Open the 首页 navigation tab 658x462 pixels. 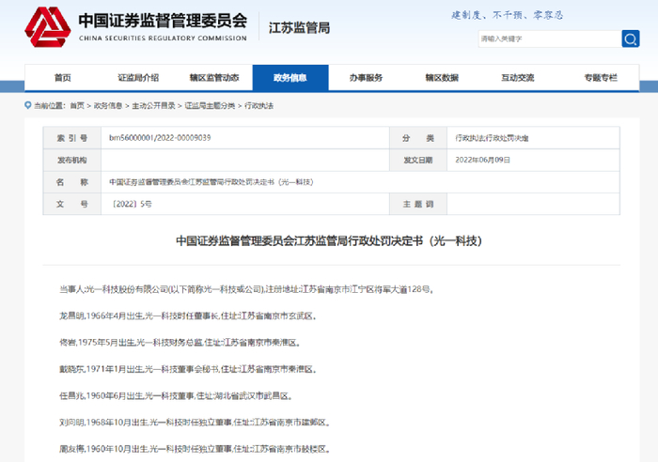coord(63,78)
